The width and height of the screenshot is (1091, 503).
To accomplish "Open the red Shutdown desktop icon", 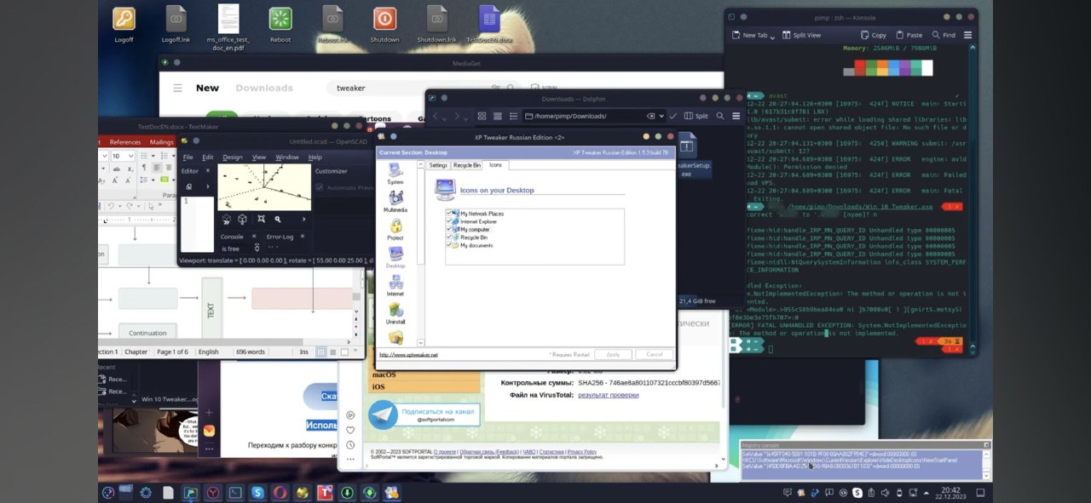I will (384, 25).
